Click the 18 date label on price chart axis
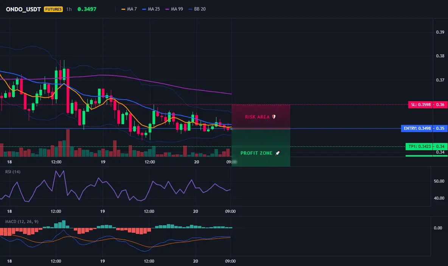Viewport: 448px width, 266px height. click(9, 162)
